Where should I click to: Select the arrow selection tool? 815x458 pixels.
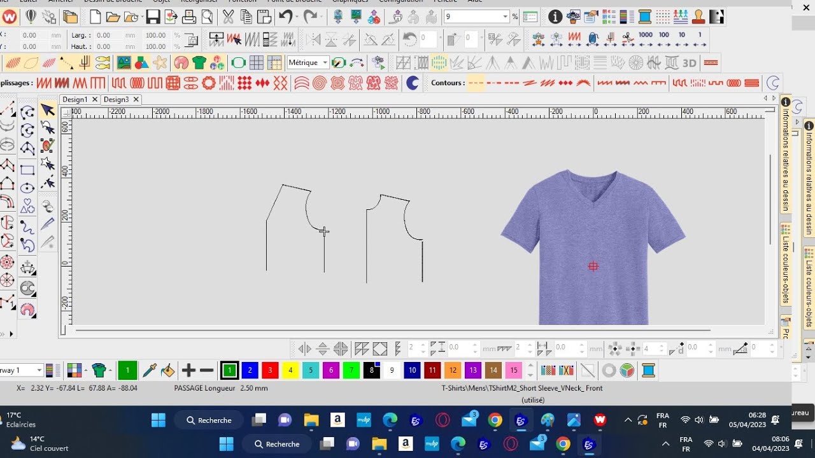pos(47,110)
